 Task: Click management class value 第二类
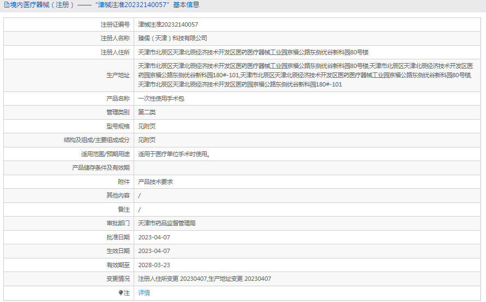click(x=147, y=112)
